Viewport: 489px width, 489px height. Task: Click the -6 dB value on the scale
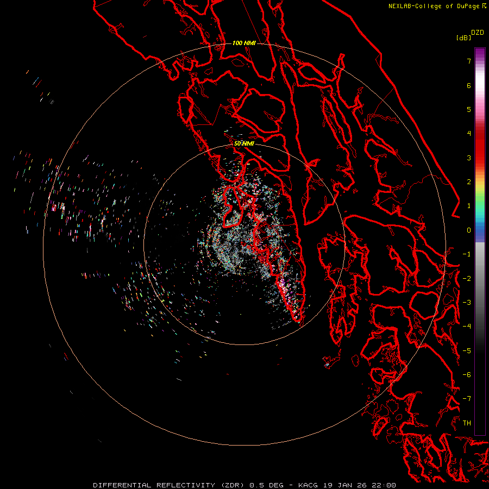pyautogui.click(x=467, y=375)
